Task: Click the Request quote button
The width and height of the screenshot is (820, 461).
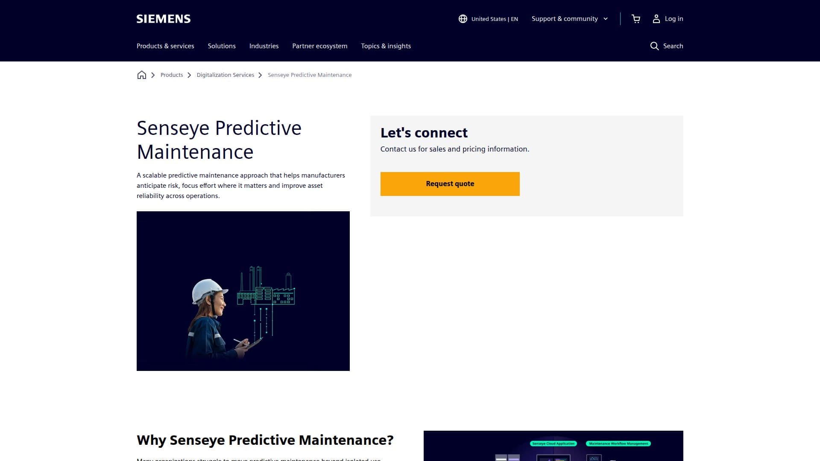Action: (450, 184)
